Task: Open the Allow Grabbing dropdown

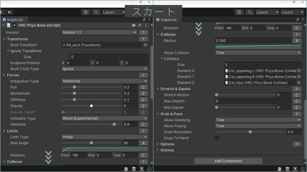Action: (258, 120)
